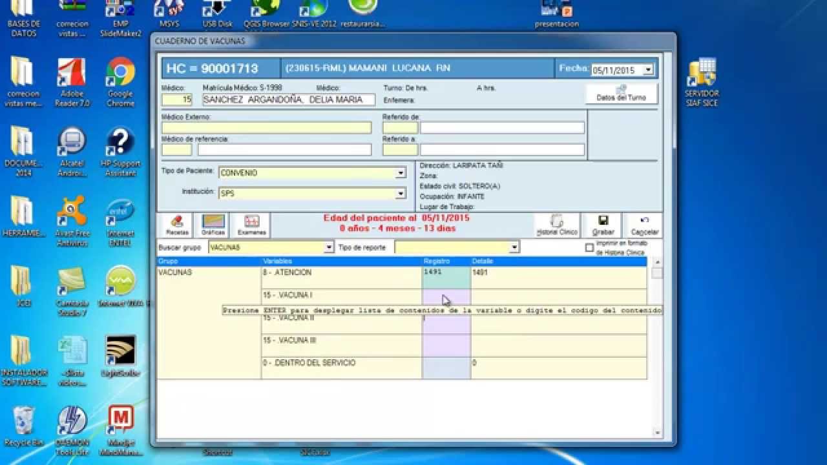Select the Avast Free Antivirus icon

tap(72, 221)
